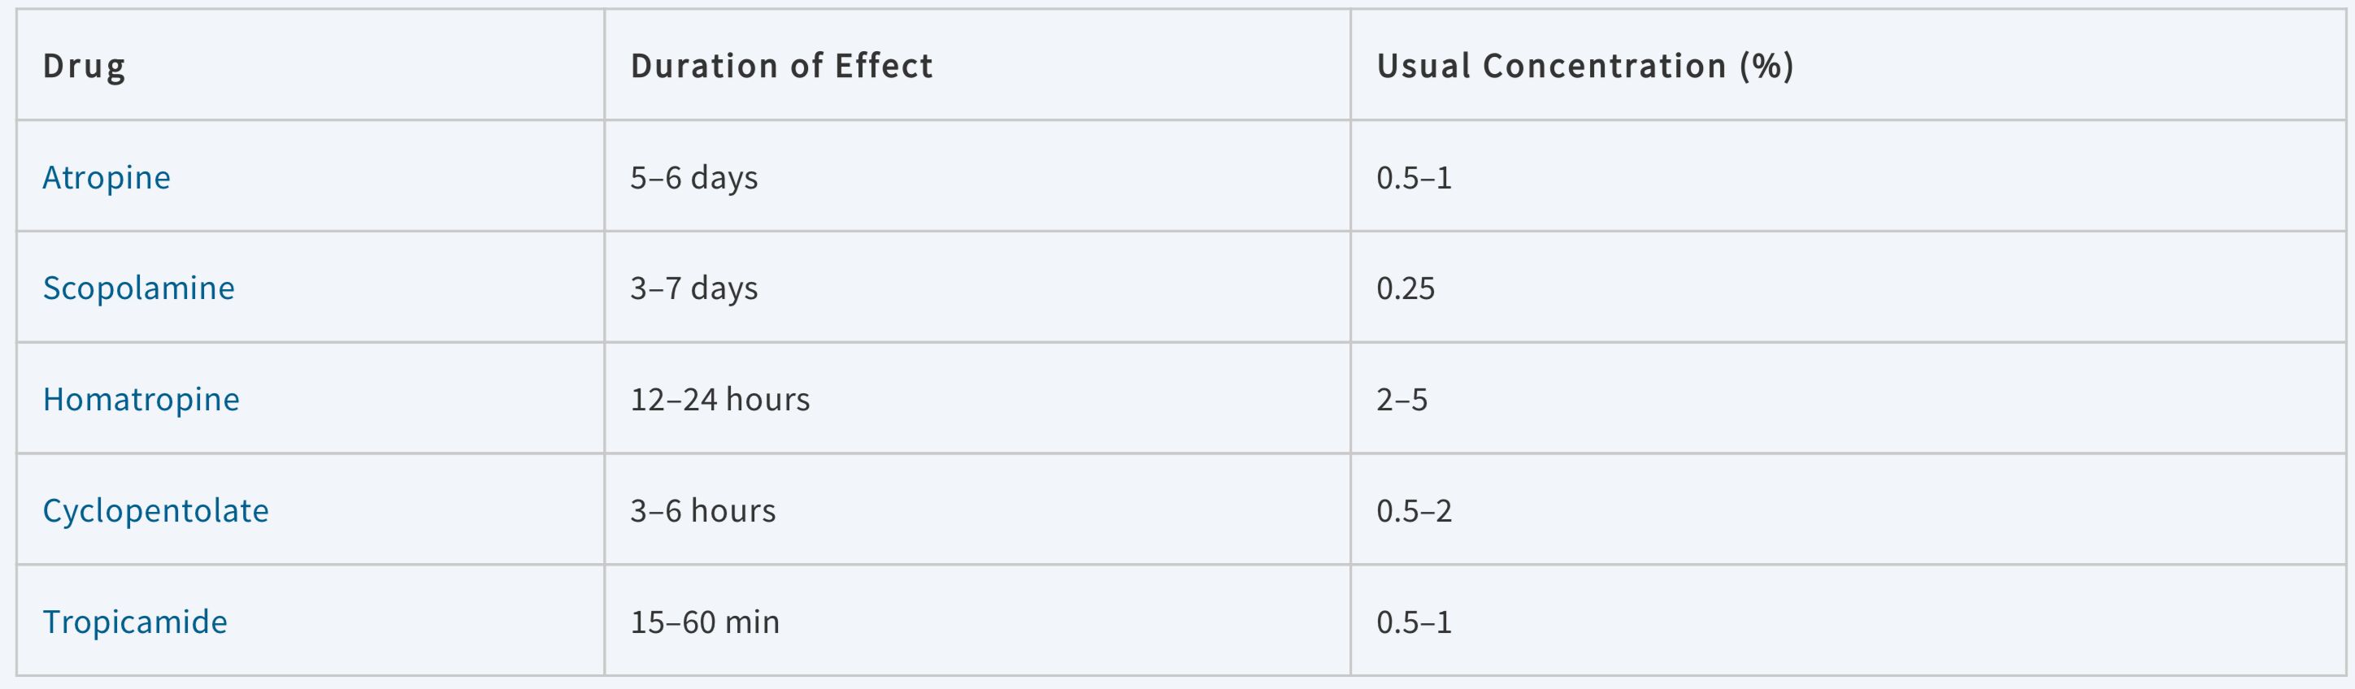
Task: Click the "Duration of Effect" column header
Action: coord(782,66)
